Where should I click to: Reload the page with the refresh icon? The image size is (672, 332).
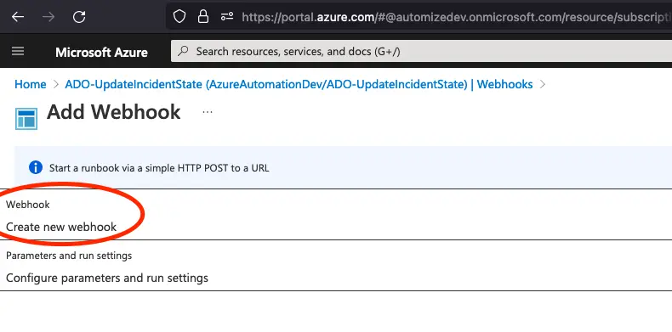pyautogui.click(x=79, y=17)
